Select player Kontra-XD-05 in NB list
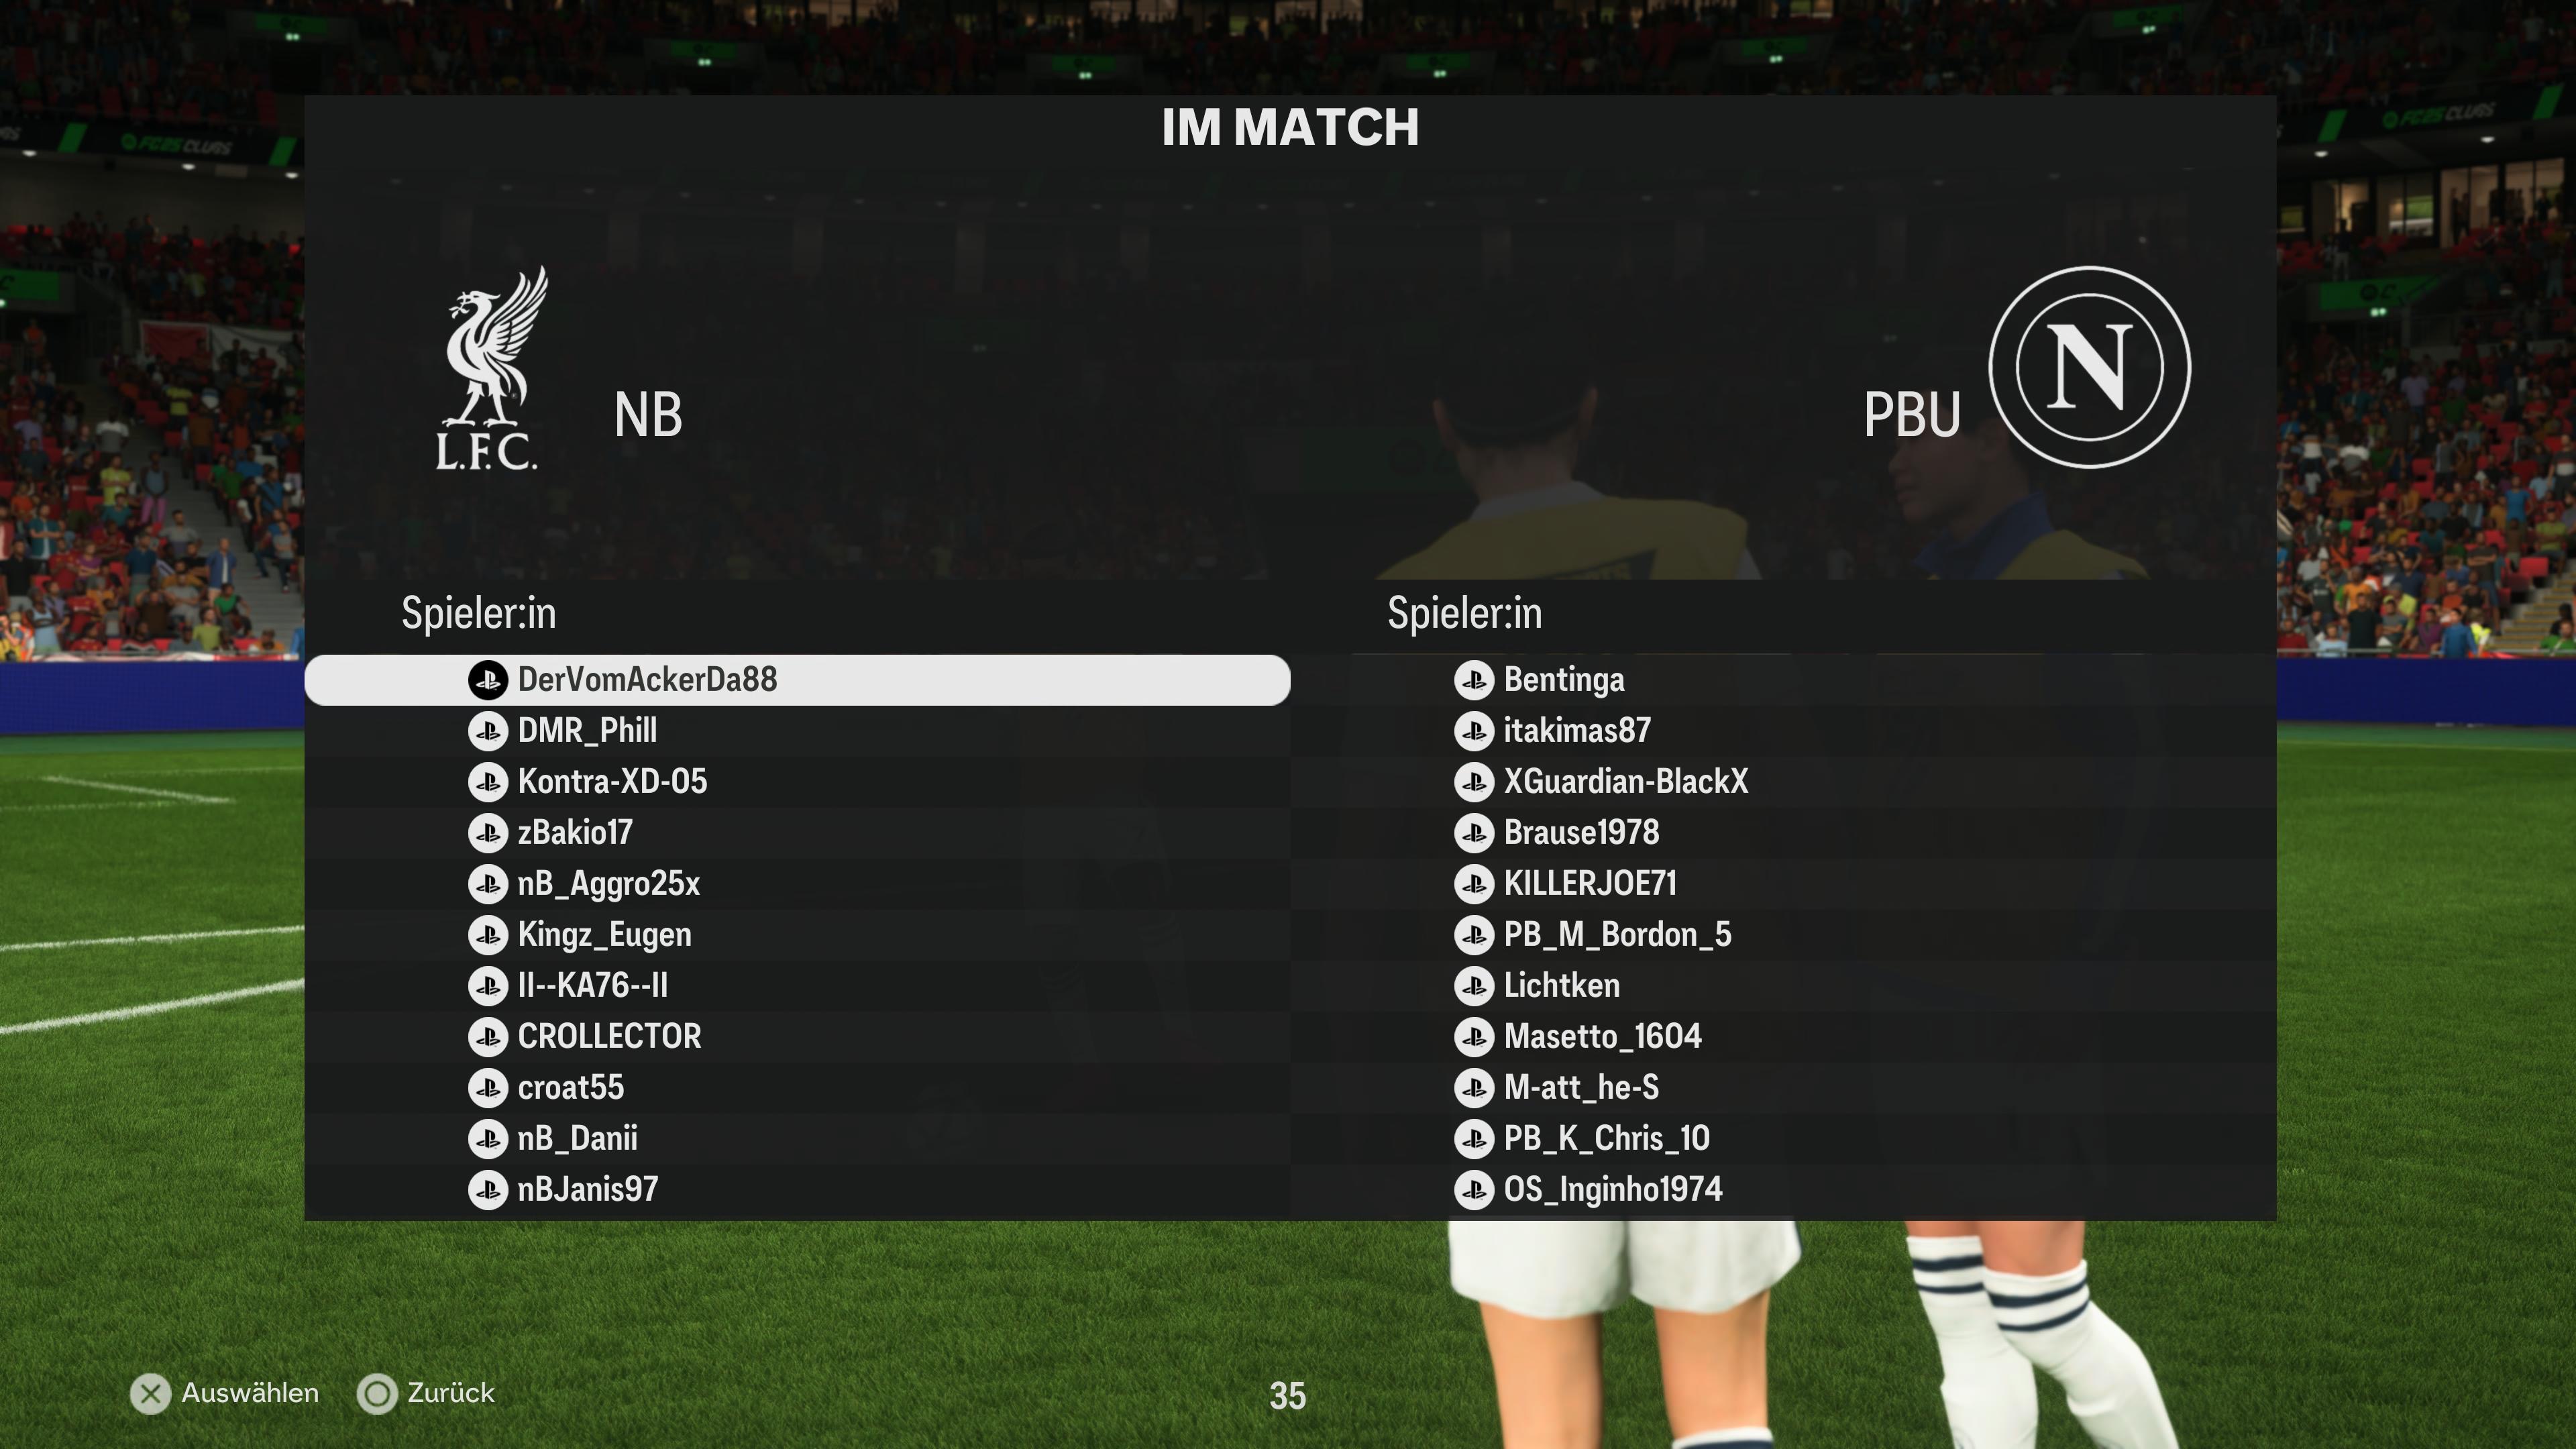 click(x=797, y=782)
